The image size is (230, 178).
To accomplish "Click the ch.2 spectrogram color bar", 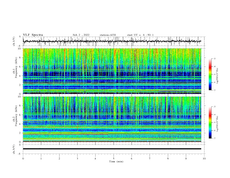I will (210, 122).
